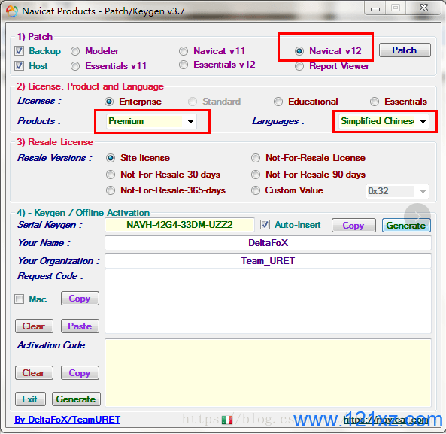This screenshot has width=446, height=434.
Task: Select the Navicat v11 radio button
Action: [x=184, y=51]
